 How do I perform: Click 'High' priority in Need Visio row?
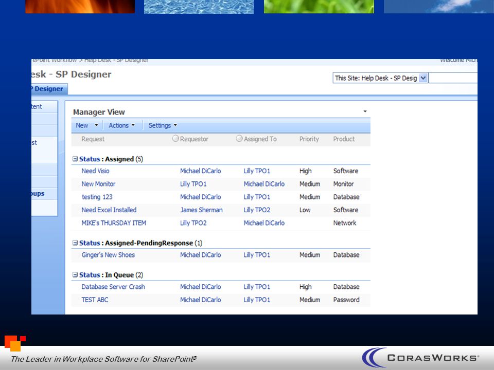click(305, 171)
